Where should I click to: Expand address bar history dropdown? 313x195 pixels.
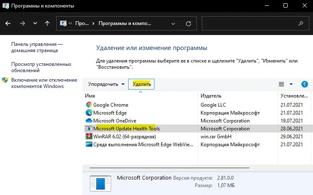click(x=176, y=23)
